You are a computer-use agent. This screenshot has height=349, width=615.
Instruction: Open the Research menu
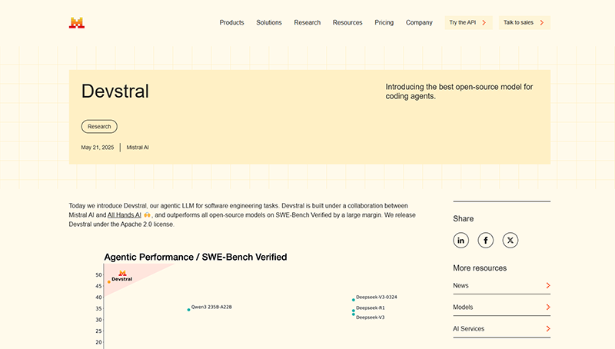point(307,23)
